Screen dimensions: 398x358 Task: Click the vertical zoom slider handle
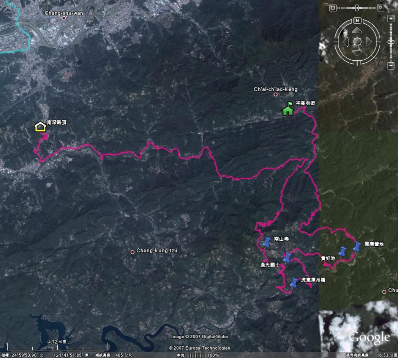coord(391,42)
